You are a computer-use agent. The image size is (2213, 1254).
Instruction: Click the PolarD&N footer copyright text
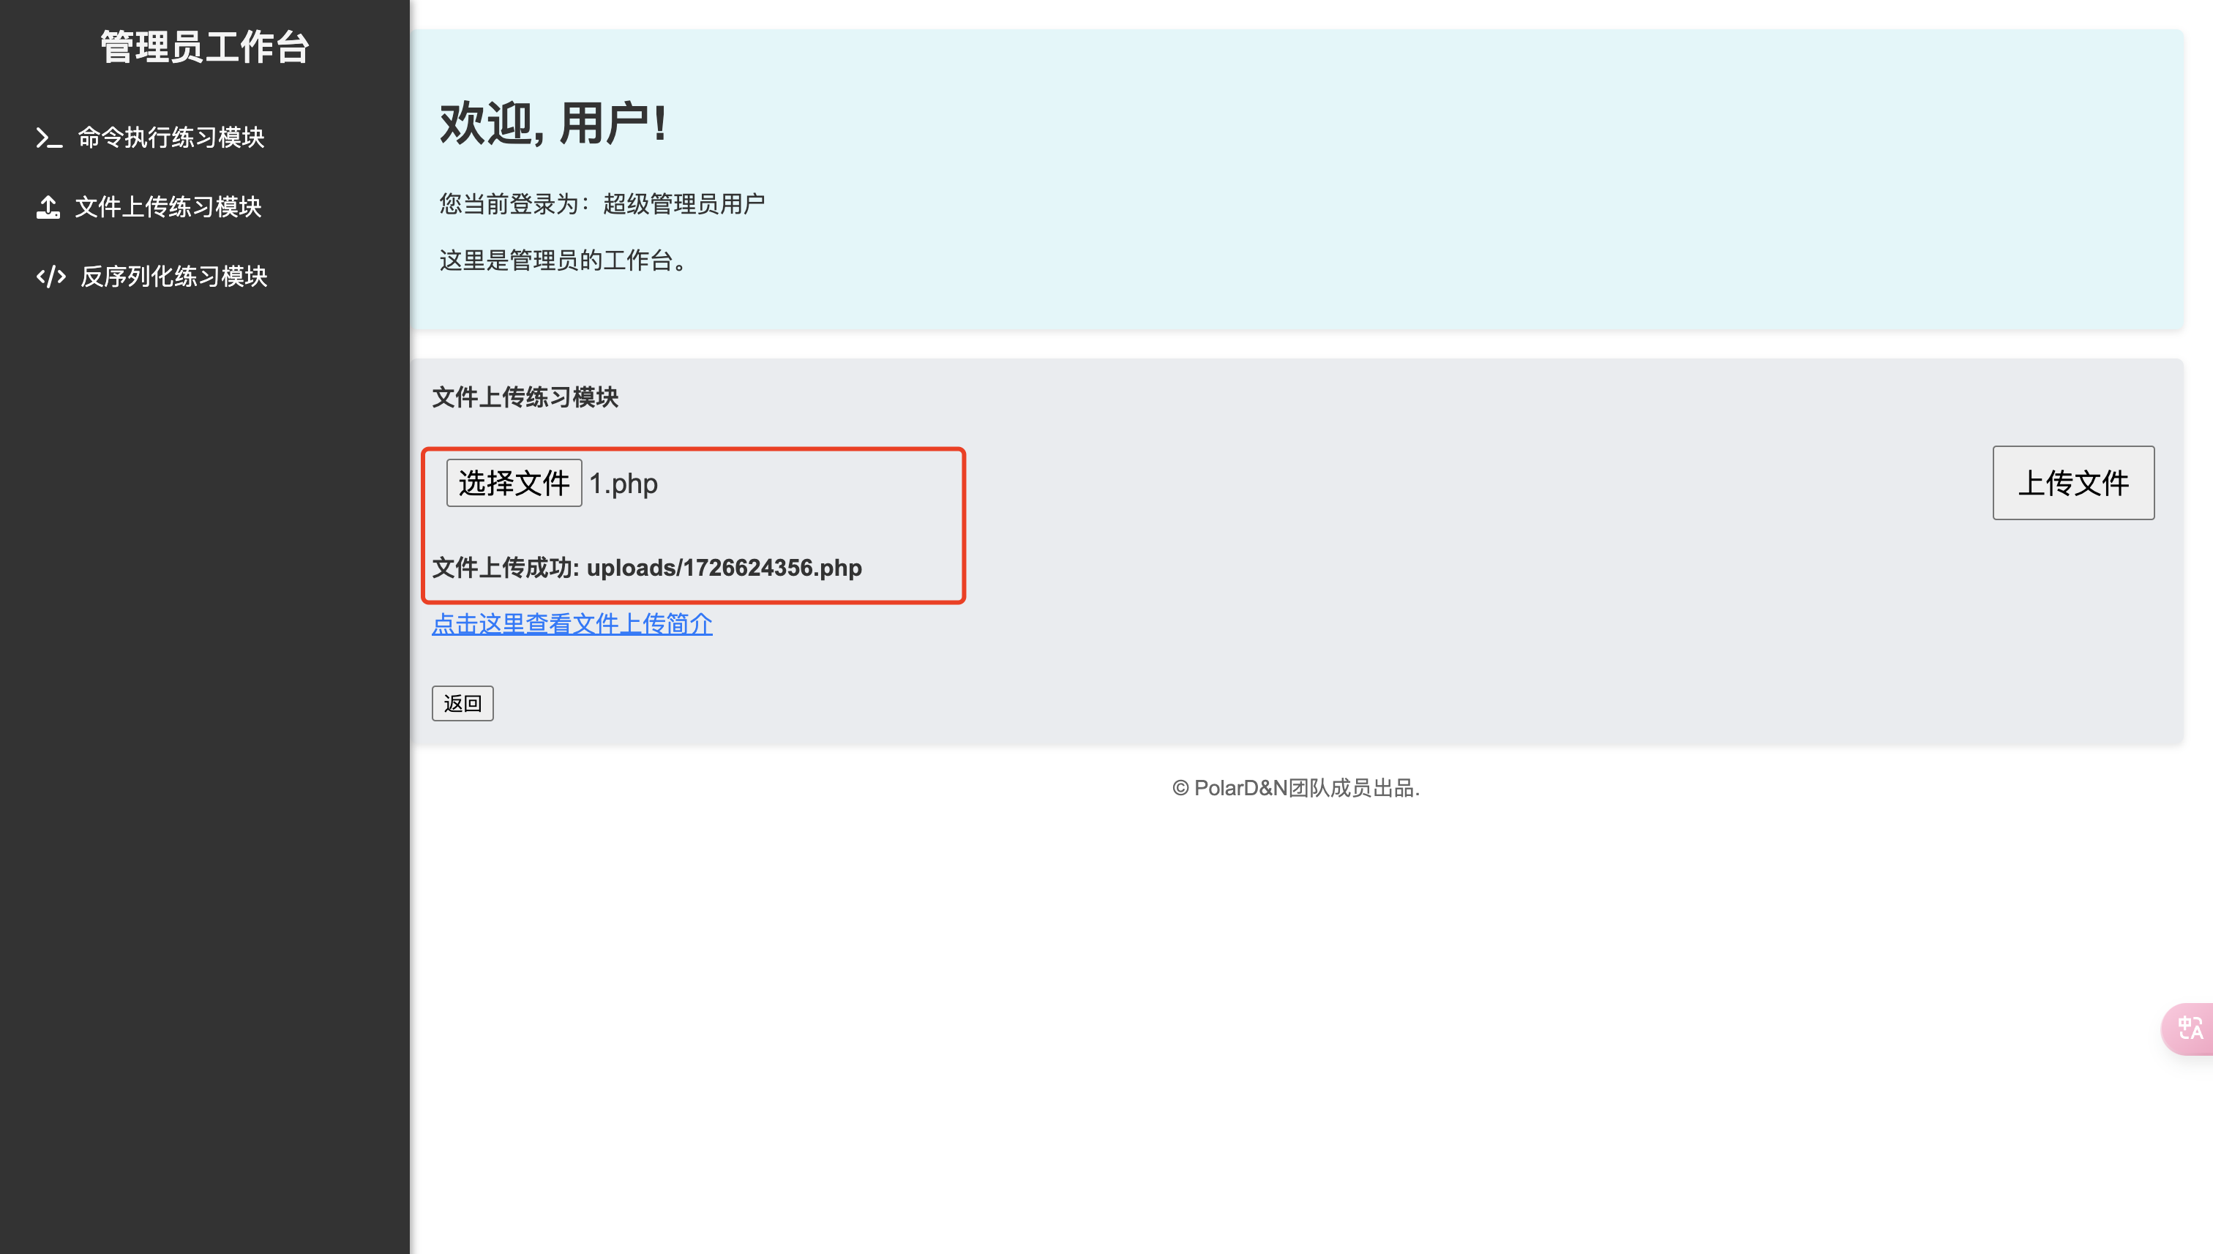[1295, 788]
